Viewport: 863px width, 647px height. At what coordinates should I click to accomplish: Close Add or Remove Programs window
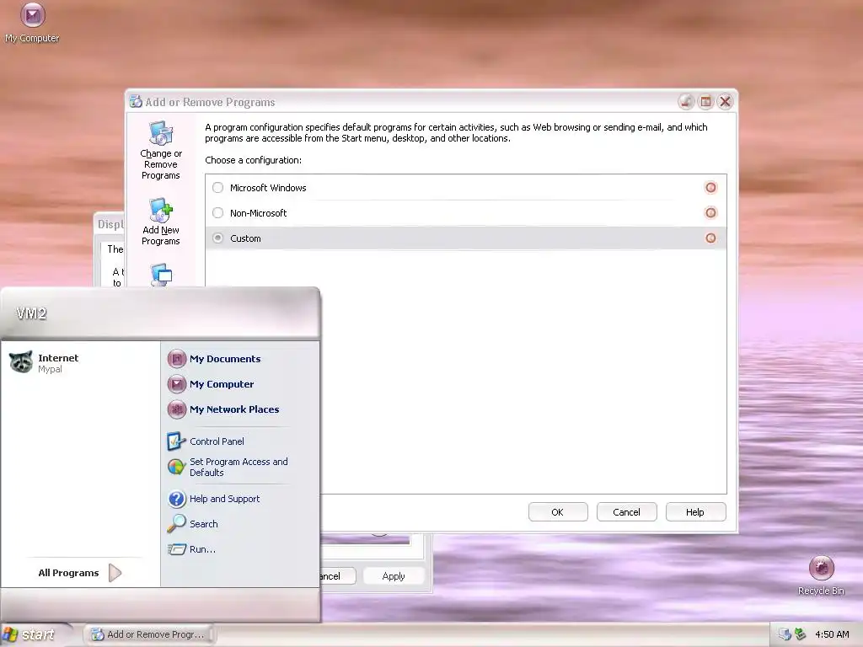(x=726, y=102)
